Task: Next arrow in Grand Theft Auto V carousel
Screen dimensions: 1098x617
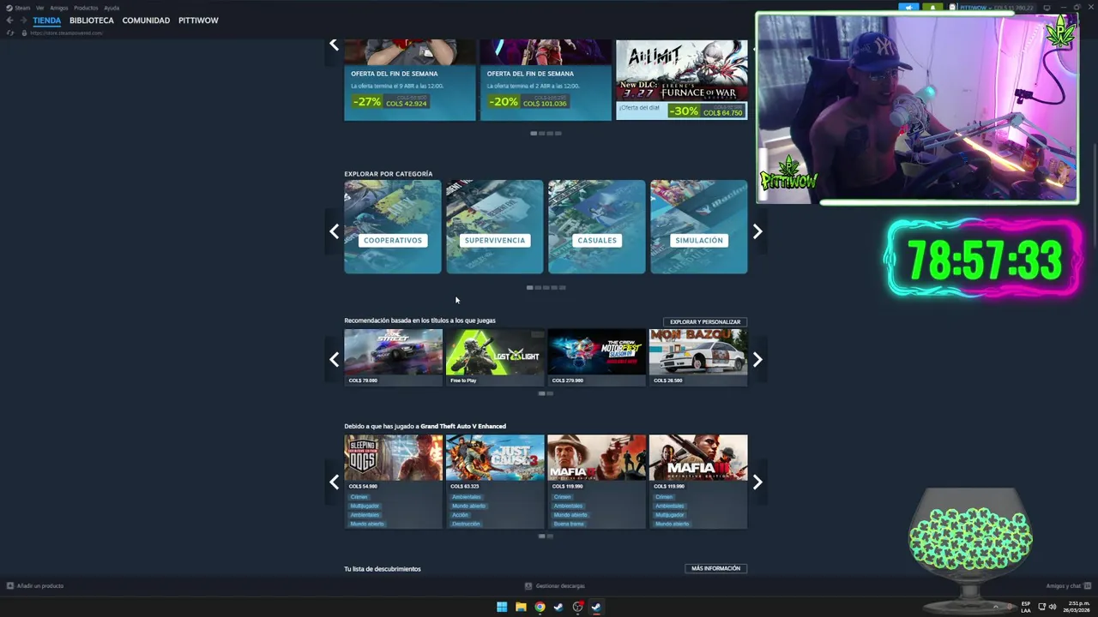Action: point(757,482)
